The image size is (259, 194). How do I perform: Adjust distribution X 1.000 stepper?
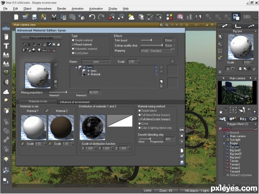pos(95,148)
